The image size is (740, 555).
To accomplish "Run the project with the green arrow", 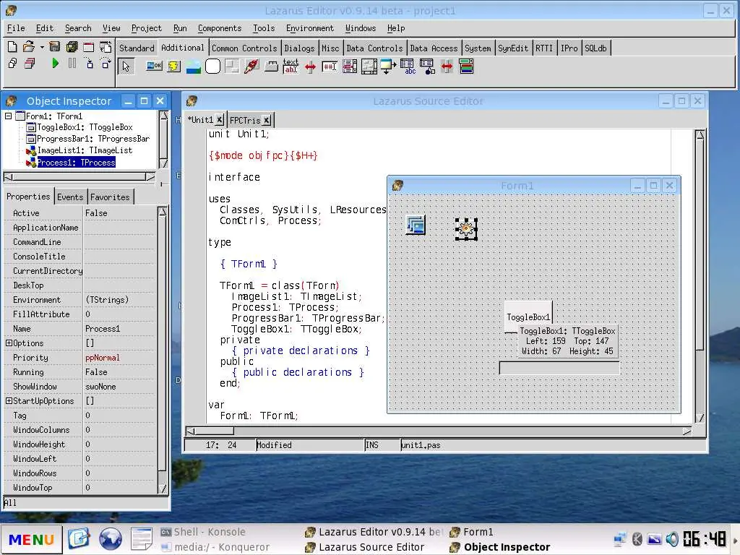I will pos(55,64).
